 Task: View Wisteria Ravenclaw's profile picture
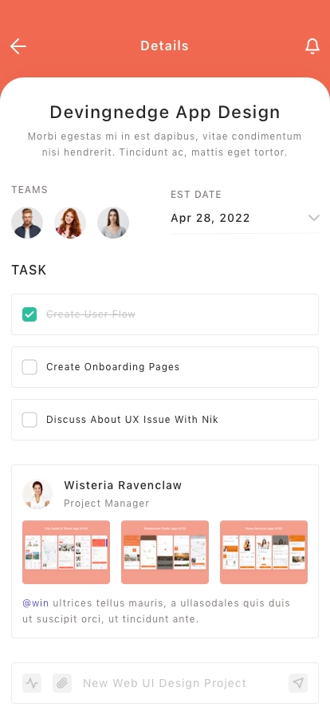pos(37,494)
